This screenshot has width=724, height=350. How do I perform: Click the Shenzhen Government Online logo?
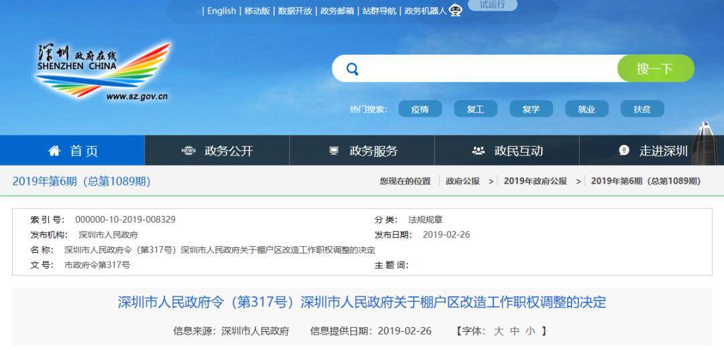click(x=103, y=71)
